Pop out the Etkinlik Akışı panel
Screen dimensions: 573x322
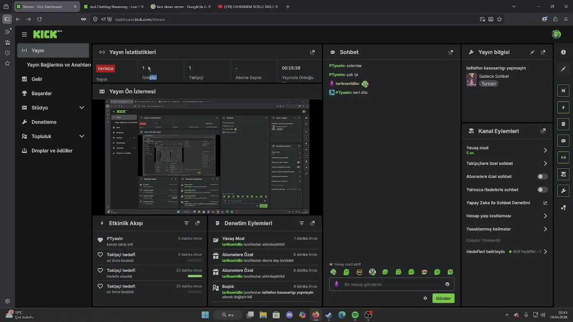[197, 223]
